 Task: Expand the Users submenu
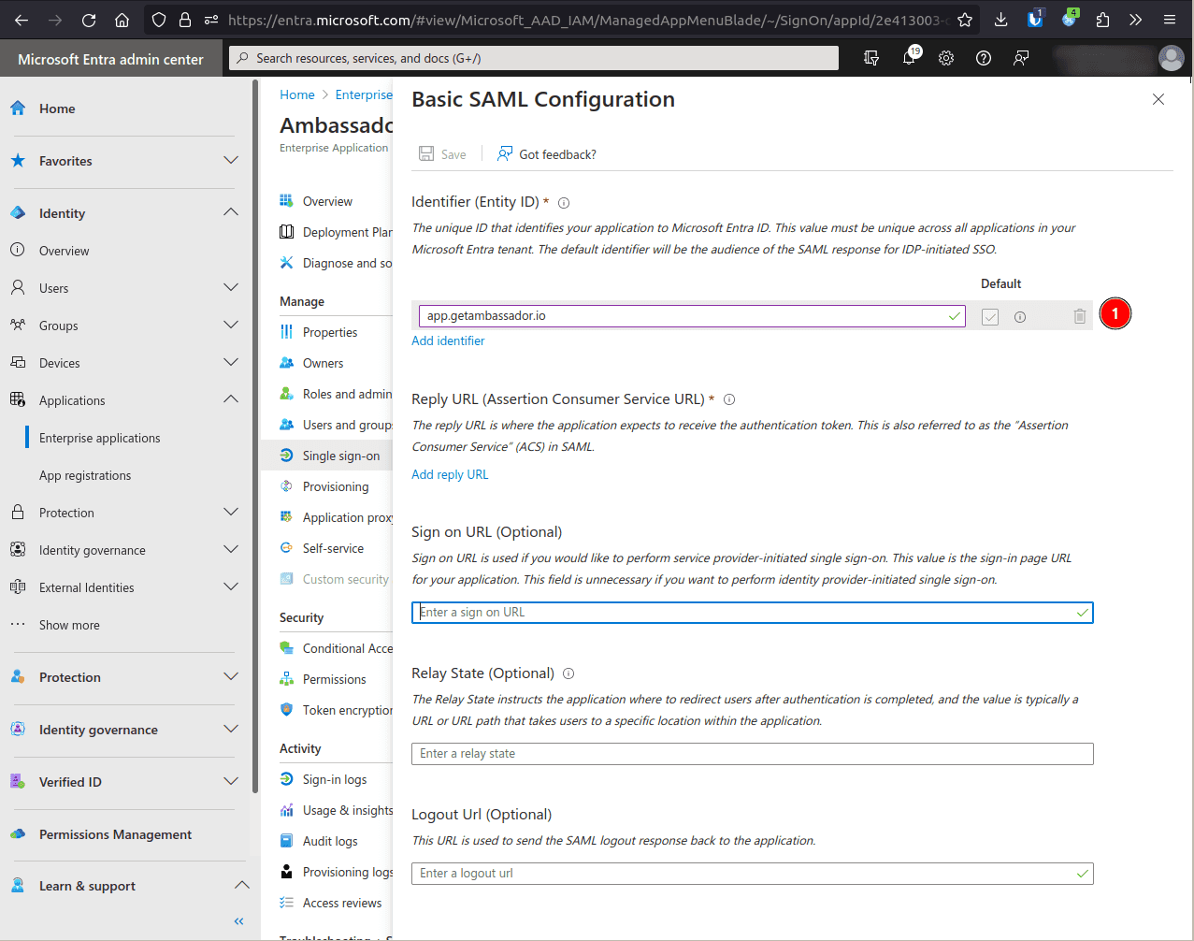(x=231, y=288)
